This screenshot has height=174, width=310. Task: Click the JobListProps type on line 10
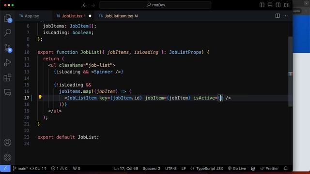coord(185,52)
